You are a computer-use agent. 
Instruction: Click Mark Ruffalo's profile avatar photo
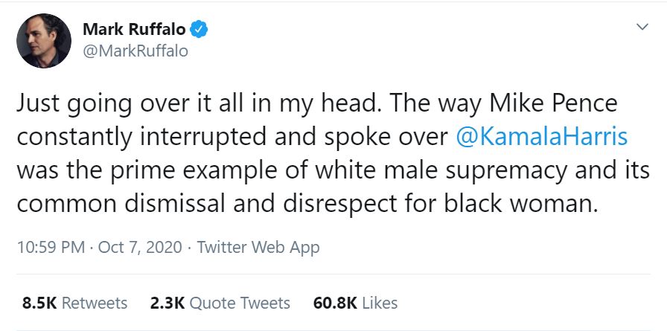(44, 41)
